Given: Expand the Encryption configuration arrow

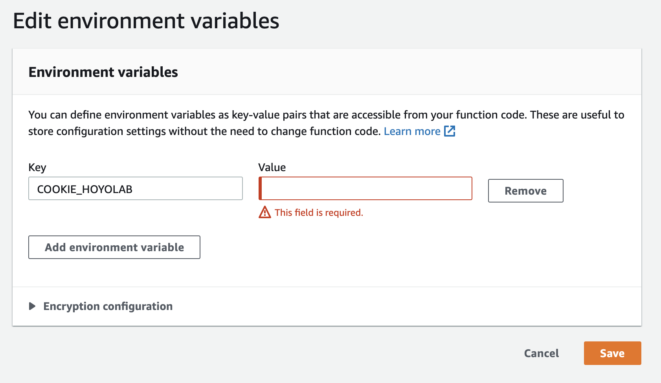Looking at the screenshot, I should point(32,306).
